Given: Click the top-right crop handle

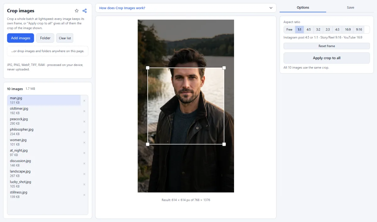Looking at the screenshot, I should [x=224, y=68].
